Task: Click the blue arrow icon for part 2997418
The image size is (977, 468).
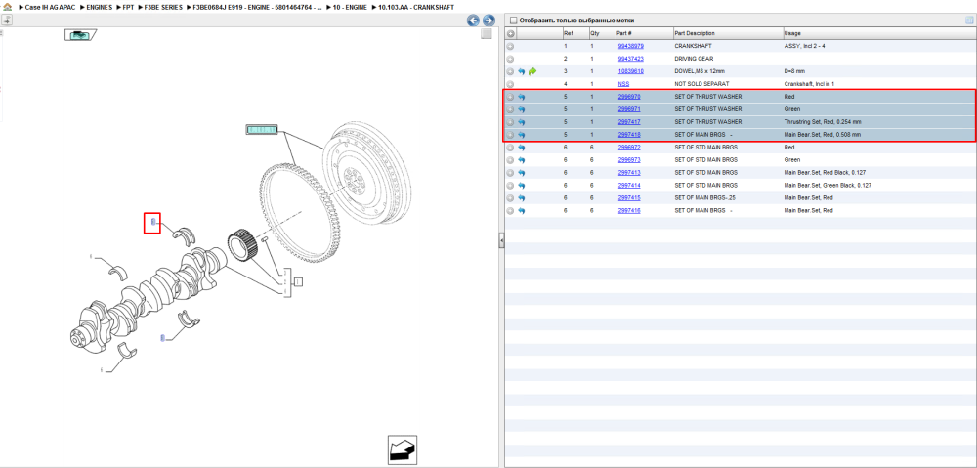Action: [x=522, y=135]
